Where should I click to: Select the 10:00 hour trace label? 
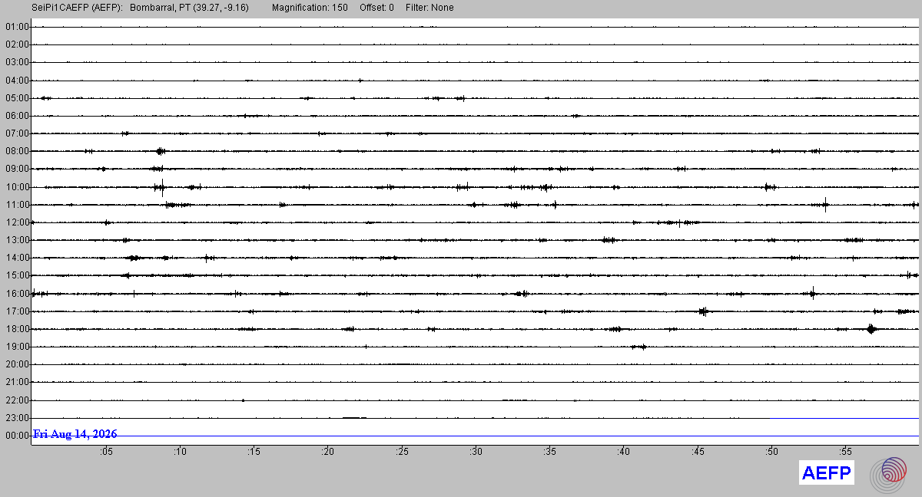[x=17, y=187]
